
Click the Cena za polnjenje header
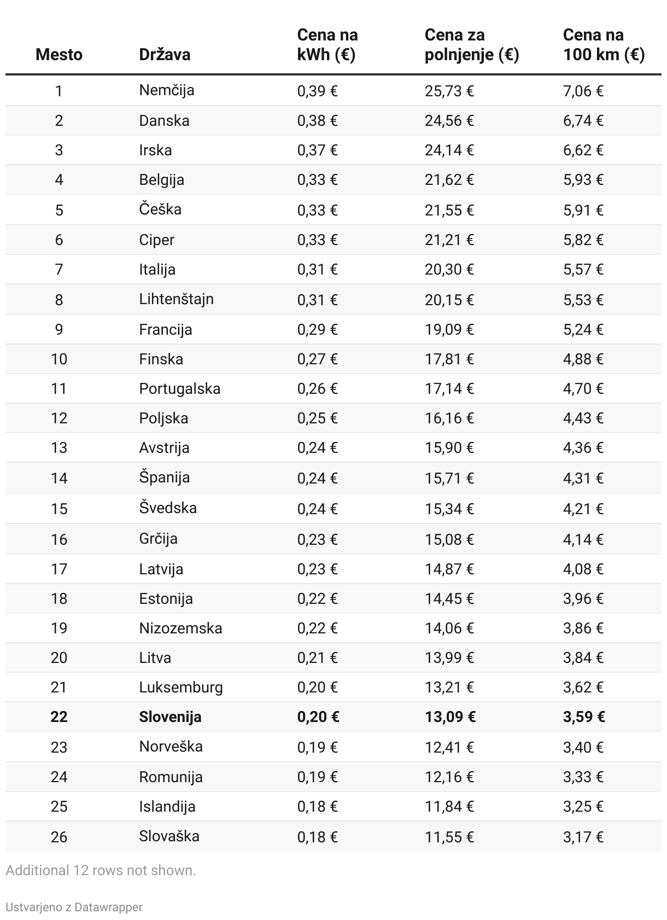click(471, 45)
